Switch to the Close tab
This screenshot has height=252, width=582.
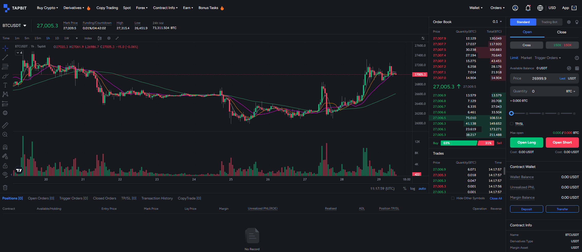coord(561,32)
